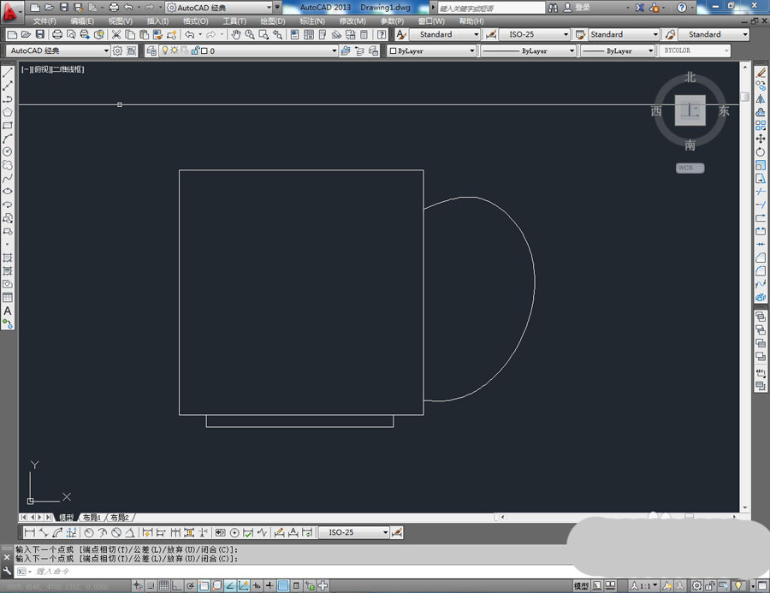The width and height of the screenshot is (770, 593).
Task: Select the Linear Dimension tool
Action: click(29, 532)
